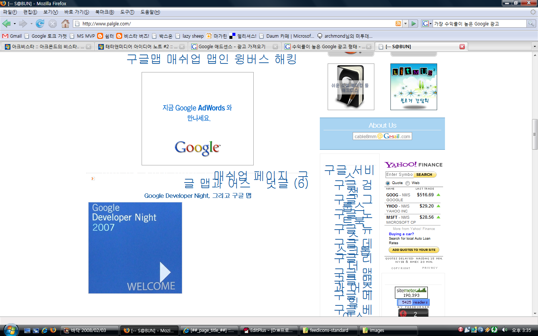
Task: Click the volume speaker tray icon
Action: (504, 330)
